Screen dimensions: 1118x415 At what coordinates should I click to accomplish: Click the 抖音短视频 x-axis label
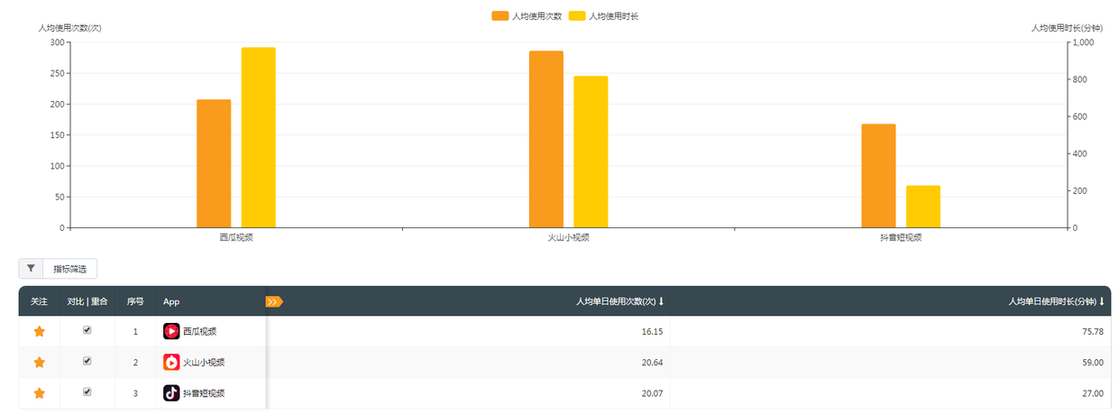point(901,237)
